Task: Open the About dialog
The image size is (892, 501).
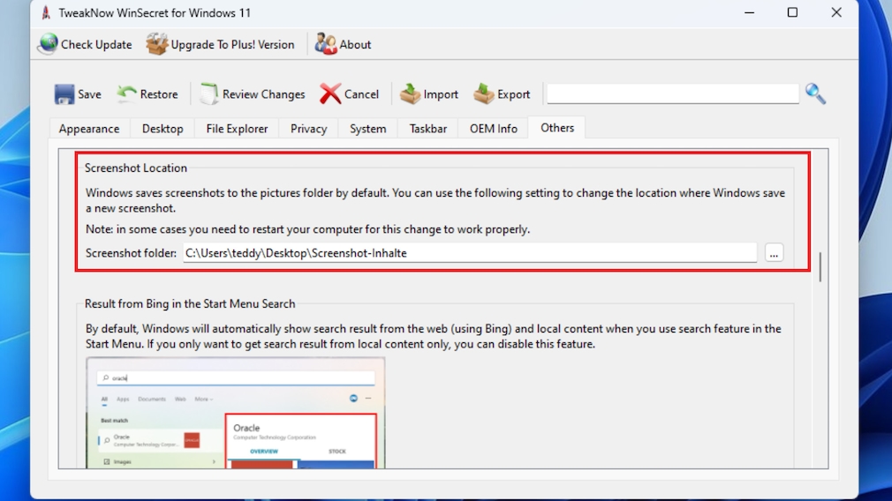Action: 343,44
